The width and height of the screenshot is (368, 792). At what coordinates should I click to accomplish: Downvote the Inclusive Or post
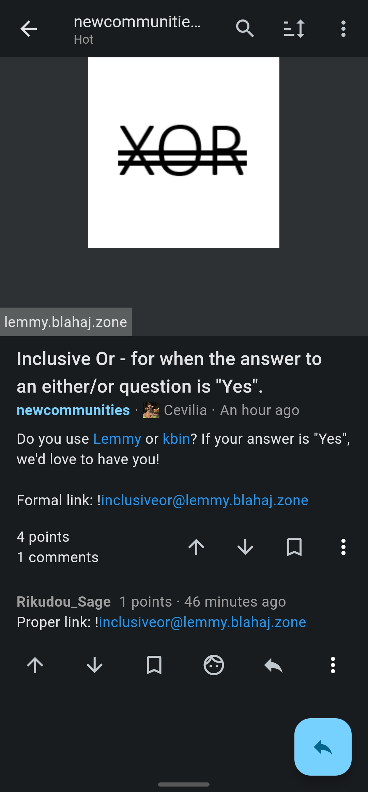245,547
